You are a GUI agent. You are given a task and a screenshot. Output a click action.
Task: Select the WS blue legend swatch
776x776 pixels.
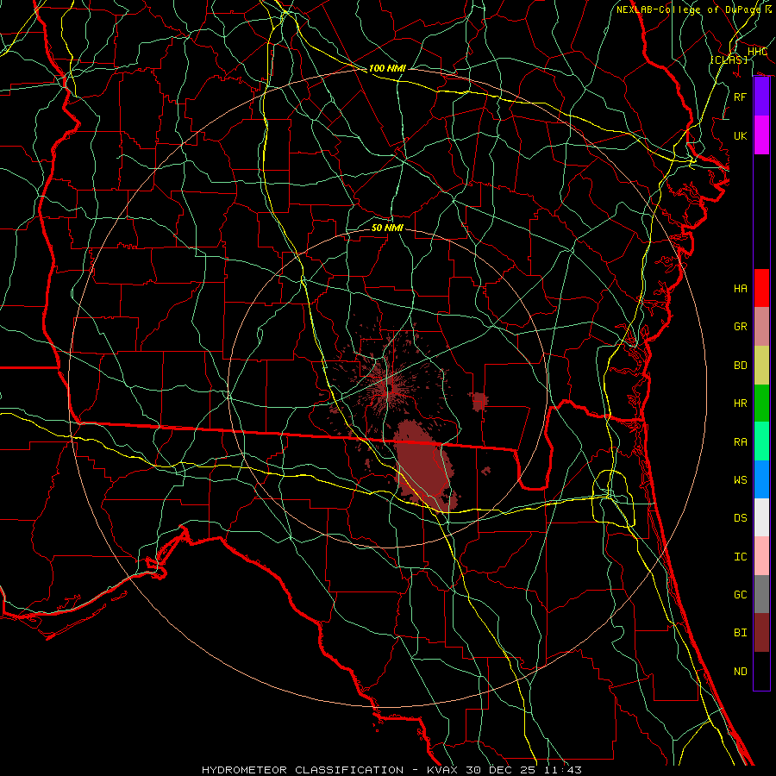point(761,479)
